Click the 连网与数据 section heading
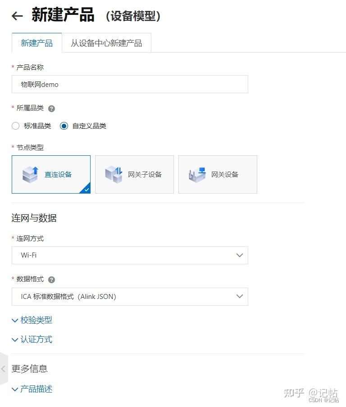This screenshot has height=407, width=346. [34, 218]
